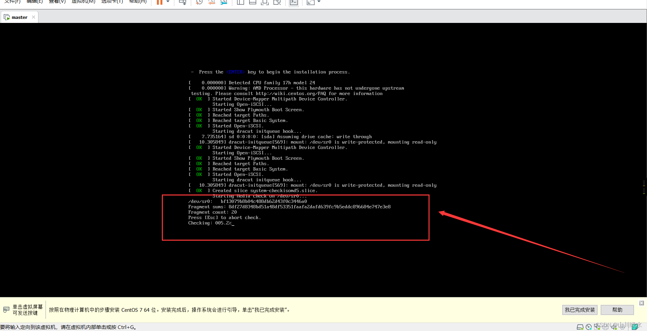Open the snapshot manager
The height and width of the screenshot is (331, 647).
(224, 2)
